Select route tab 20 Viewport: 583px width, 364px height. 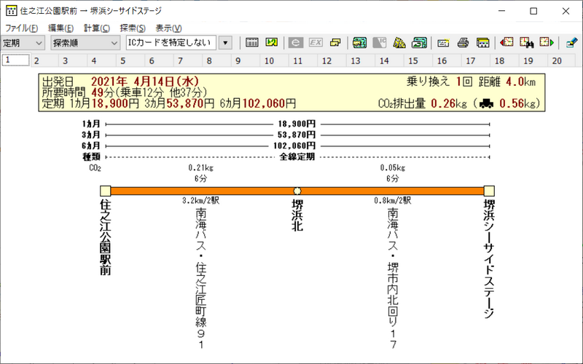[x=563, y=60]
